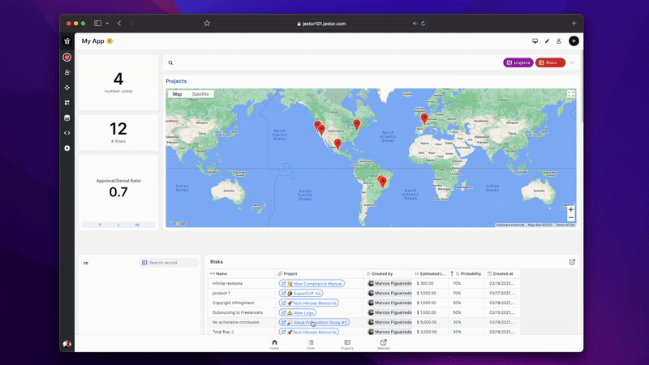
Task: Click the Project column header
Action: [x=319, y=273]
